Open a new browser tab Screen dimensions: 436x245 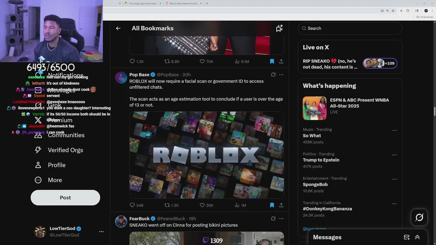[207, 3]
